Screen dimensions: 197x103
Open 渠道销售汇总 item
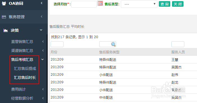pyautogui.click(x=22, y=51)
